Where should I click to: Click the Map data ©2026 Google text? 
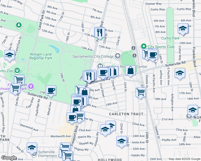pos(185,159)
